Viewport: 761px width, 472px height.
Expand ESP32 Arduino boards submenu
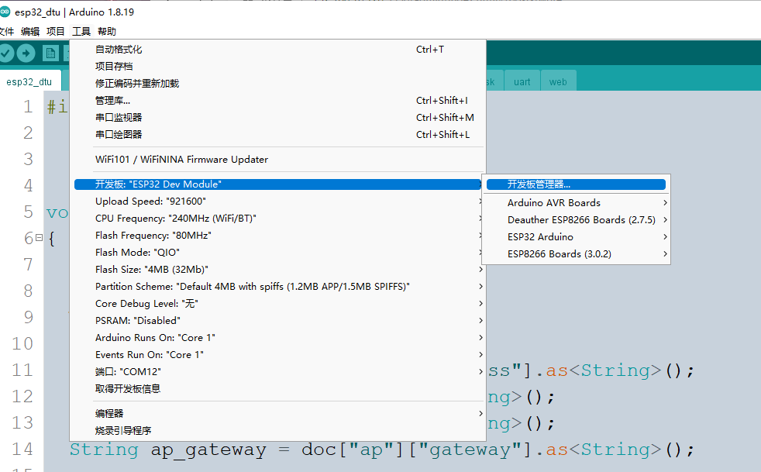pos(576,237)
